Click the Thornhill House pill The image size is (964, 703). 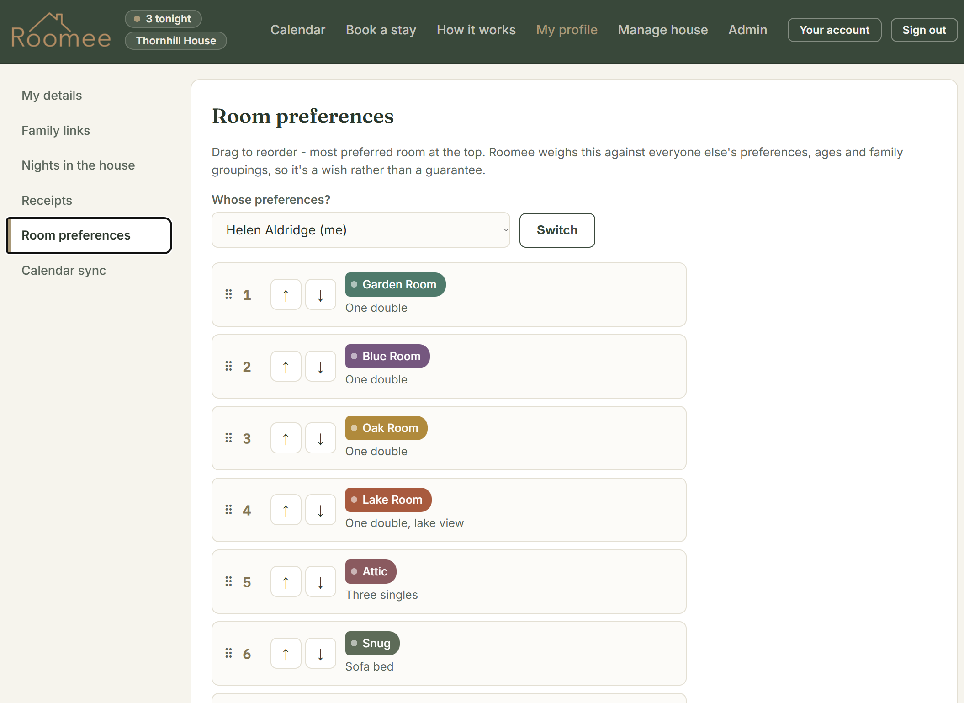(176, 41)
